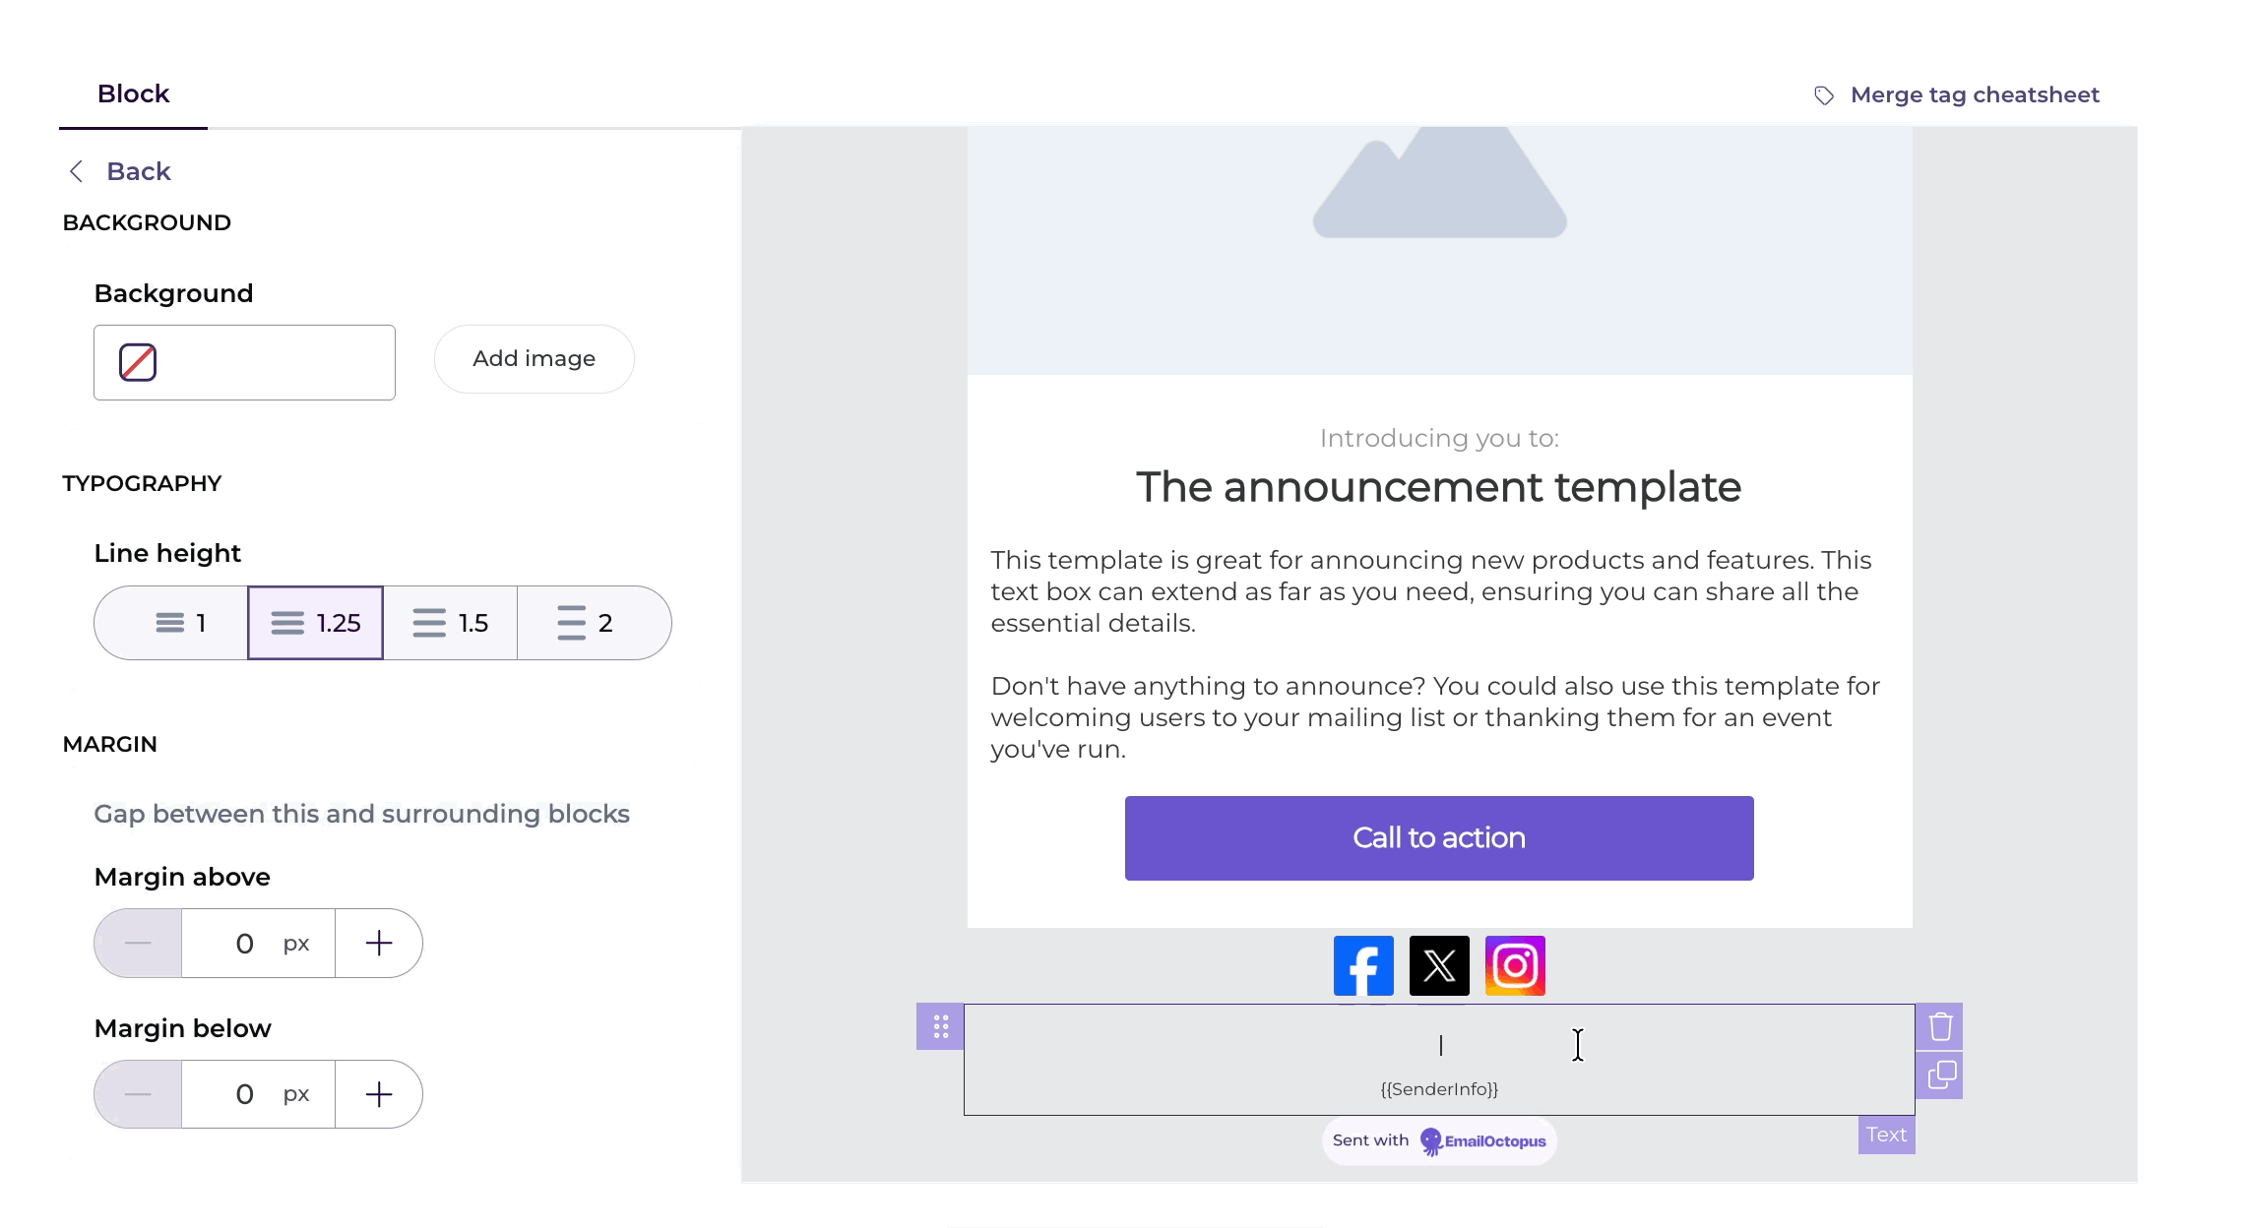
Task: Switch line height to 2
Action: (x=587, y=622)
